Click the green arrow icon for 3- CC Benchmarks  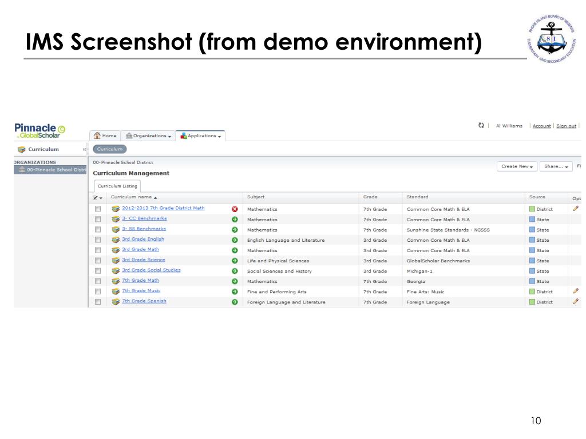click(235, 219)
